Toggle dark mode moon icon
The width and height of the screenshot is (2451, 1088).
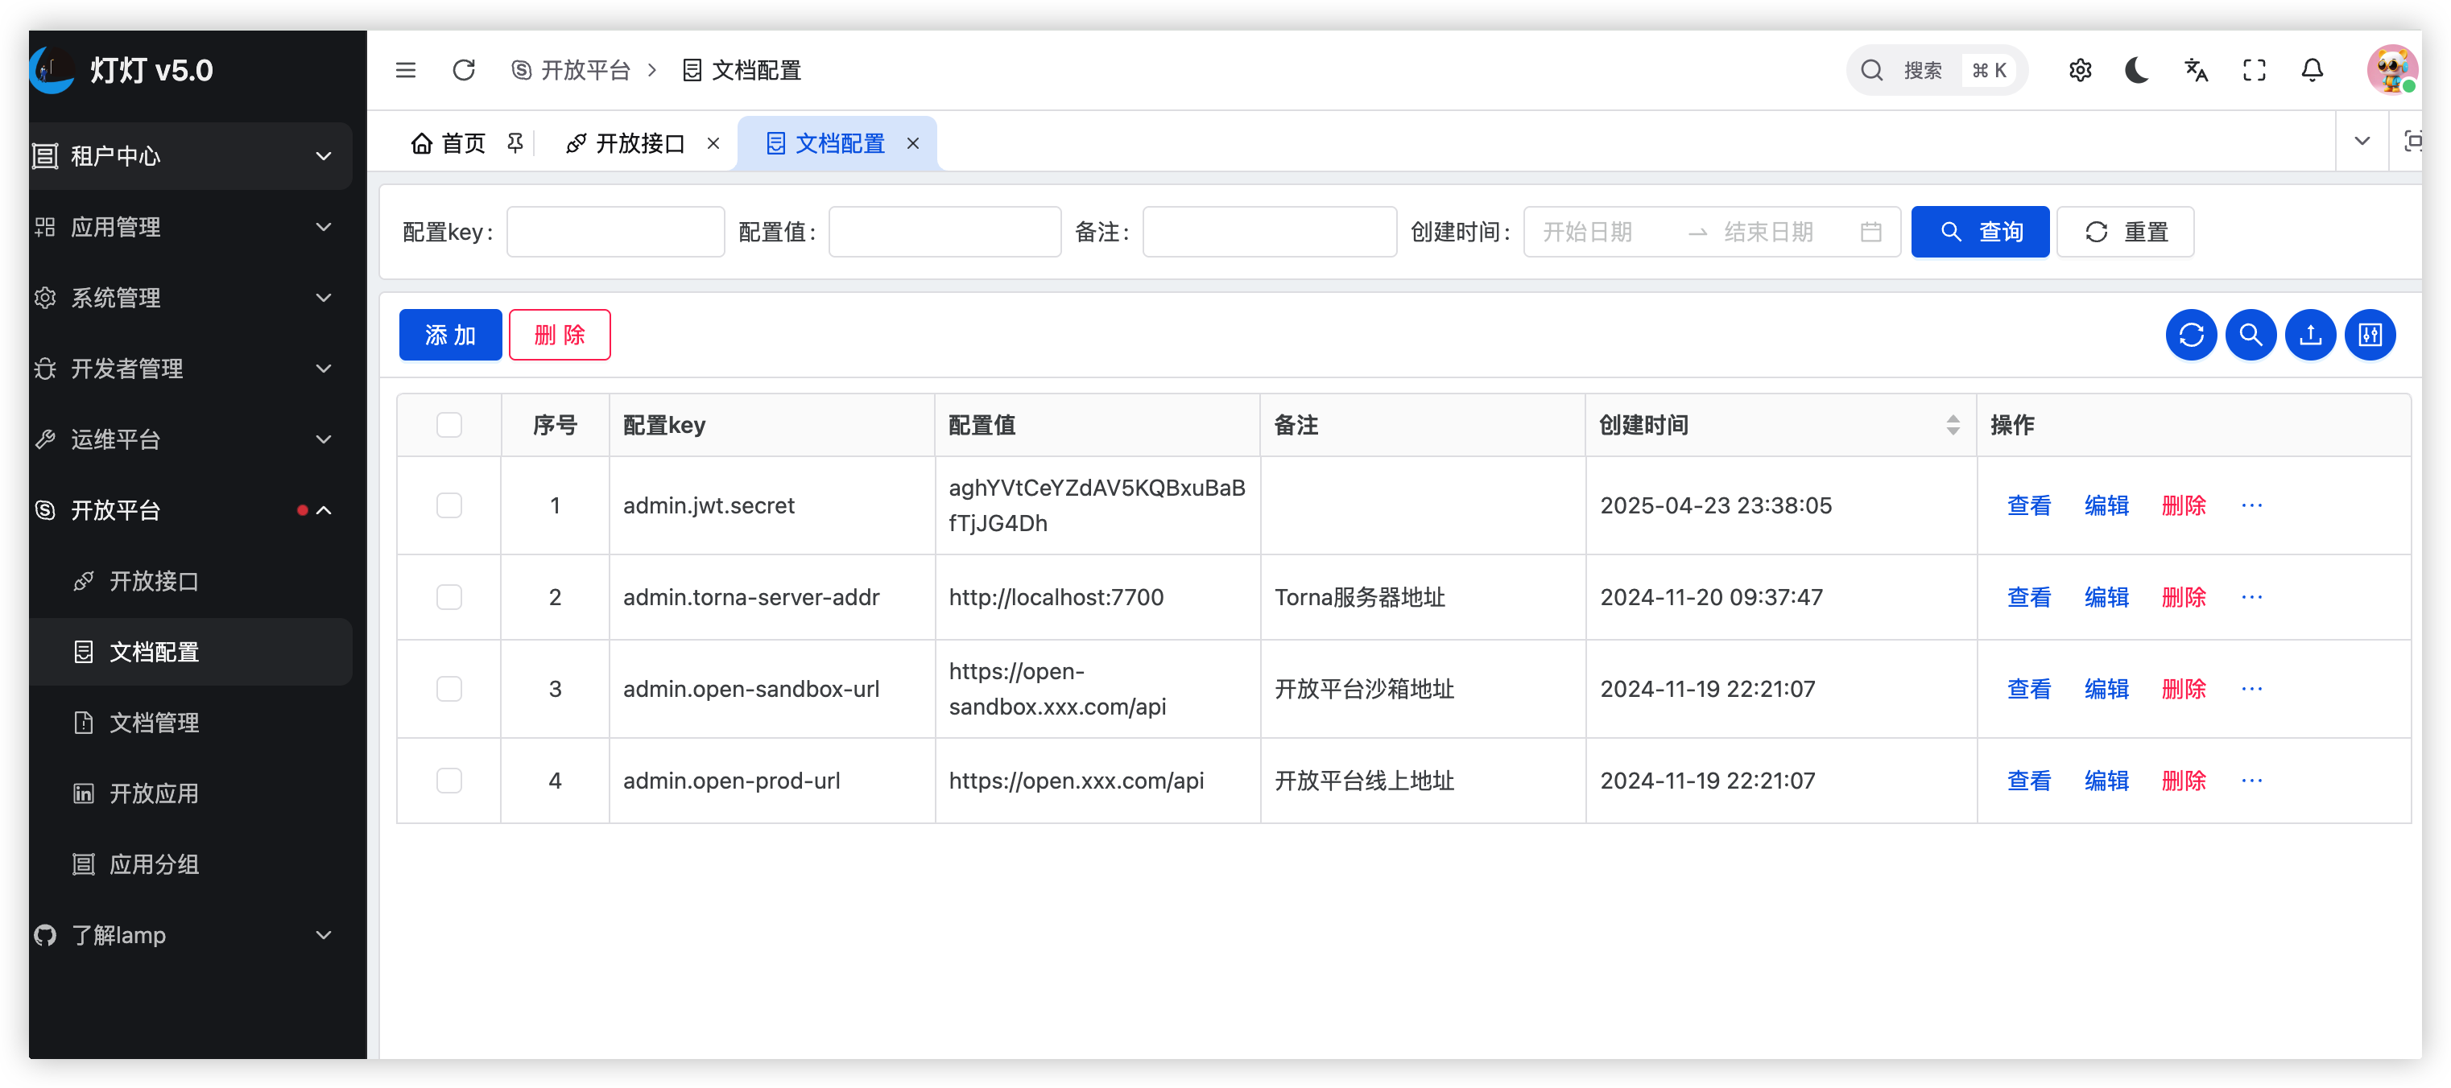(2137, 70)
